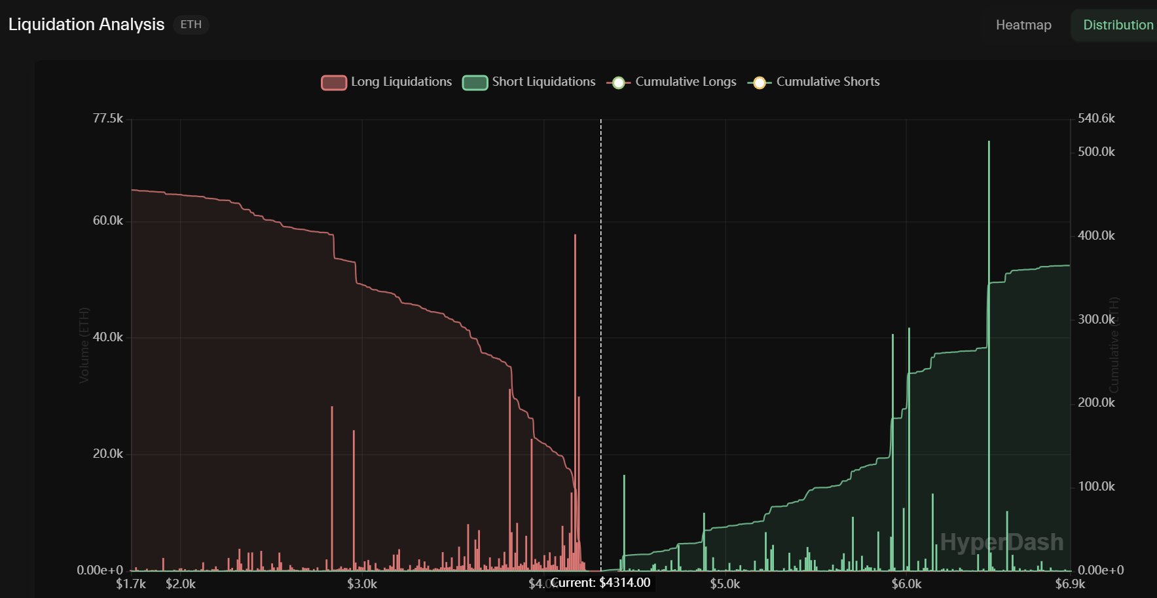Click the $1.7k x-axis label

pyautogui.click(x=131, y=584)
